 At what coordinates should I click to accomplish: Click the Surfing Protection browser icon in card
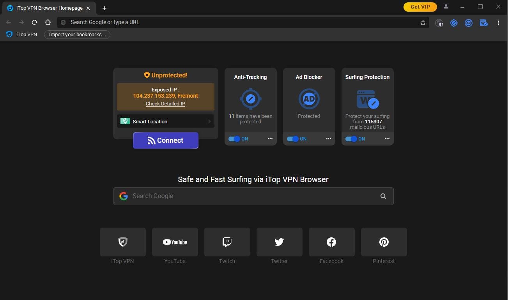tap(368, 99)
